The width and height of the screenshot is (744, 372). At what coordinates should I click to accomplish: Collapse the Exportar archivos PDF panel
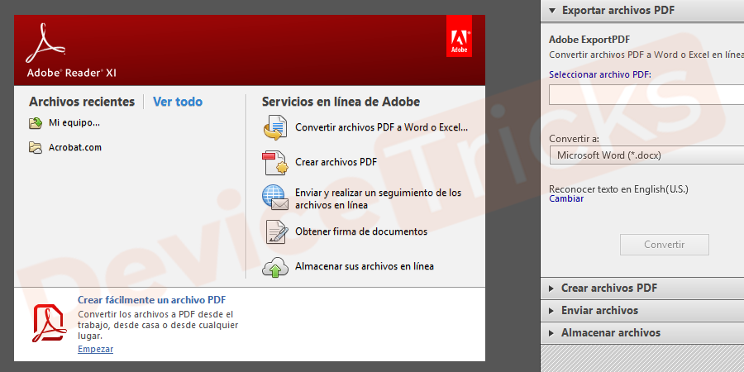[x=642, y=11]
